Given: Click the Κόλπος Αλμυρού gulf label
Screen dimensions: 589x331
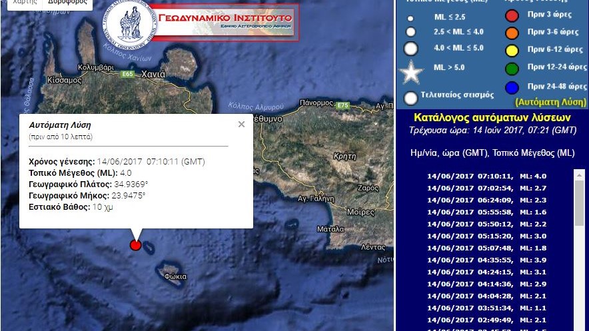Looking at the screenshot, I should pos(256,107).
